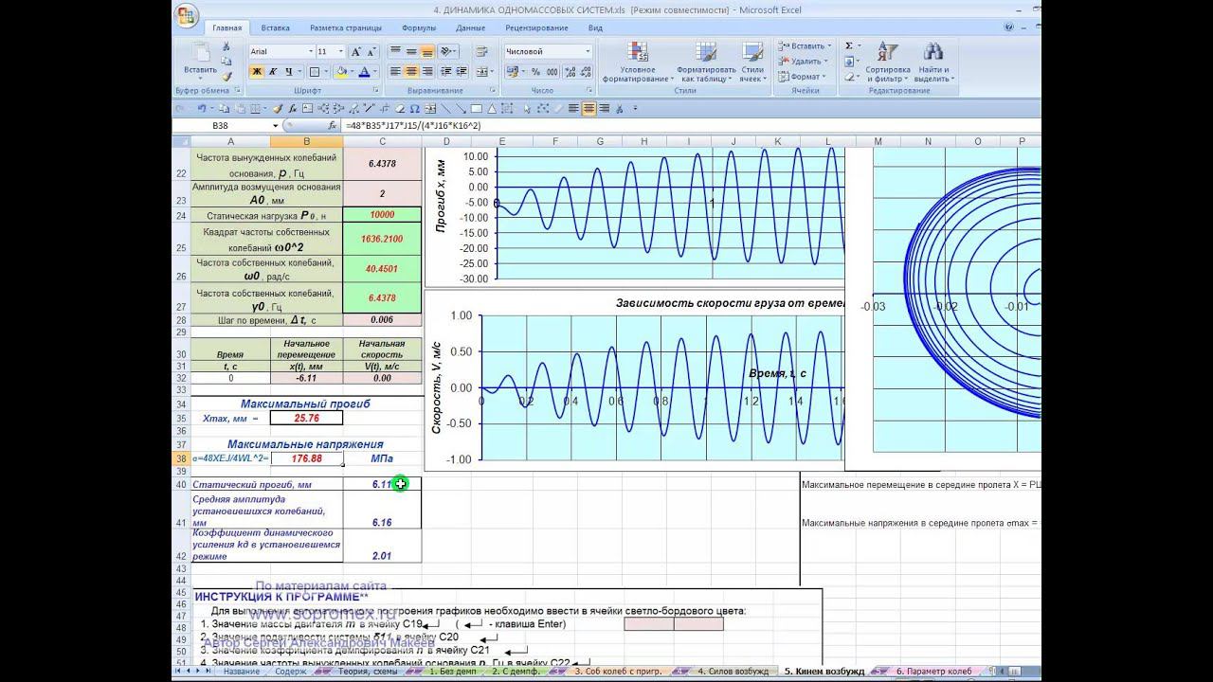1213x682 pixels.
Task: Switch to the Данные ribbon tab
Action: pyautogui.click(x=470, y=28)
